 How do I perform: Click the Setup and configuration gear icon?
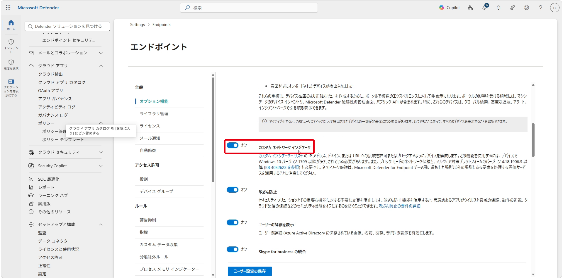pos(31,225)
